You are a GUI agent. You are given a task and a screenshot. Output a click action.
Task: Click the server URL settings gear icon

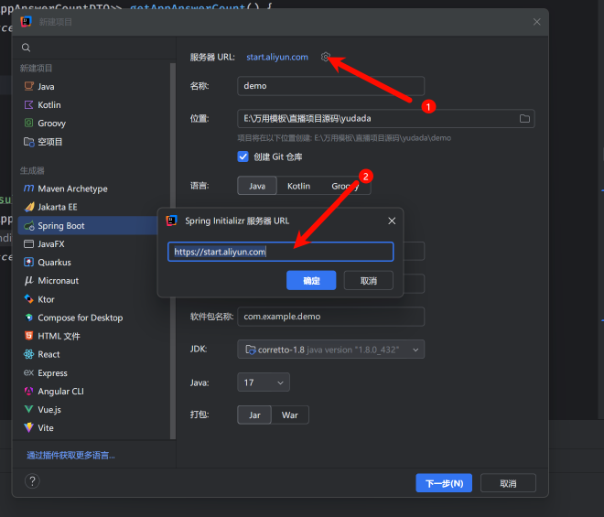[326, 57]
